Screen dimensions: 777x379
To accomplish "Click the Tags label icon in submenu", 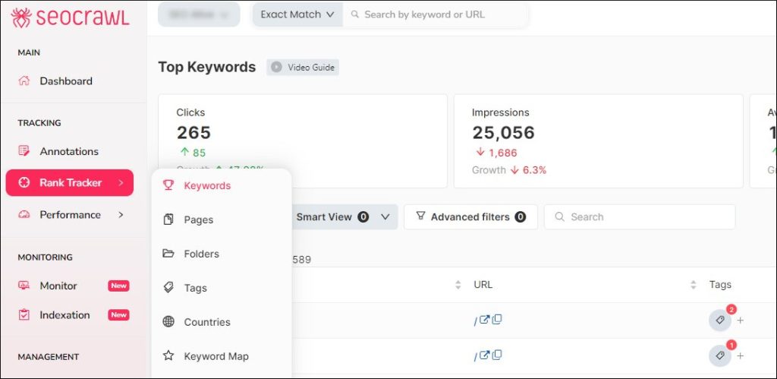I will coord(168,288).
